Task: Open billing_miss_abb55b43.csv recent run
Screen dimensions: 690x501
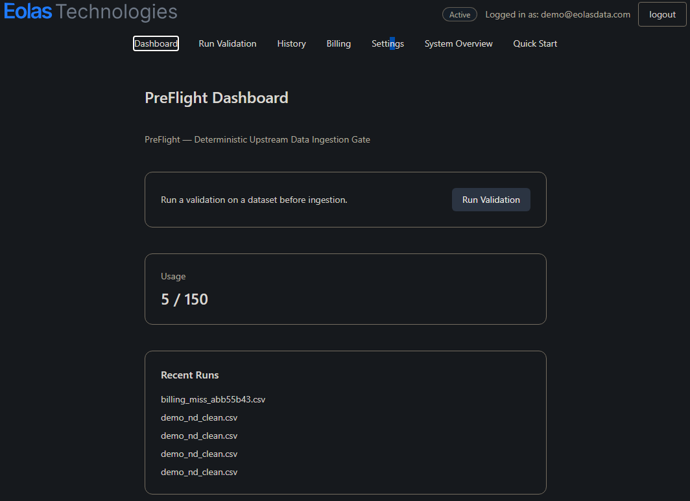Action: [x=213, y=399]
